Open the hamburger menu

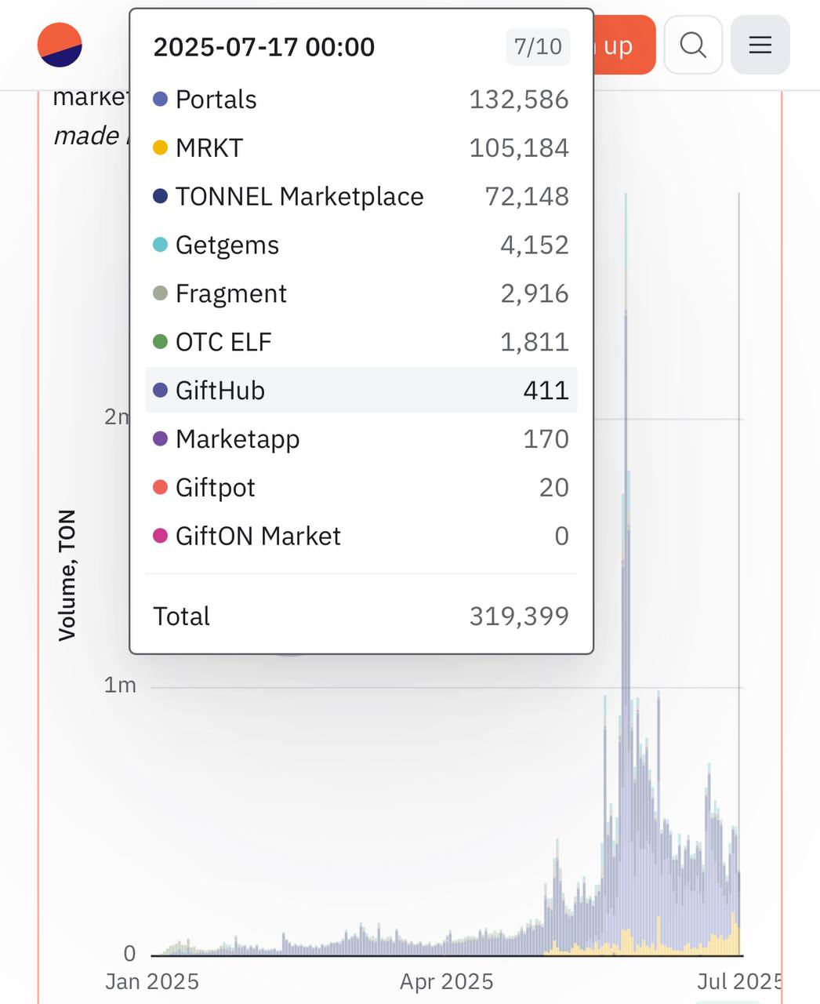760,45
